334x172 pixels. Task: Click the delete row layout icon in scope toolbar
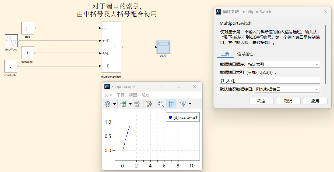click(137, 104)
